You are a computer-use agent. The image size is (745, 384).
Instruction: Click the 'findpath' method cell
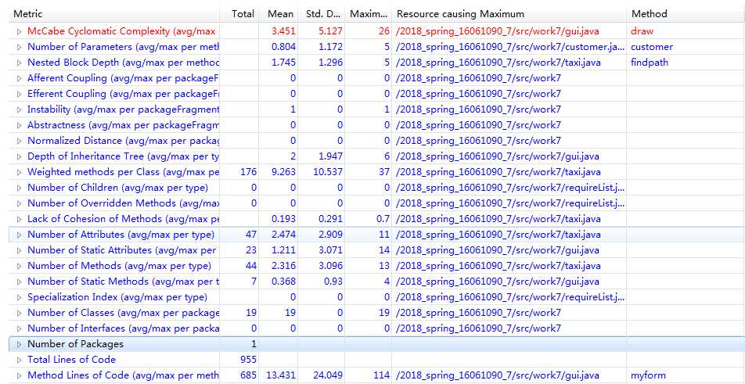click(x=650, y=63)
